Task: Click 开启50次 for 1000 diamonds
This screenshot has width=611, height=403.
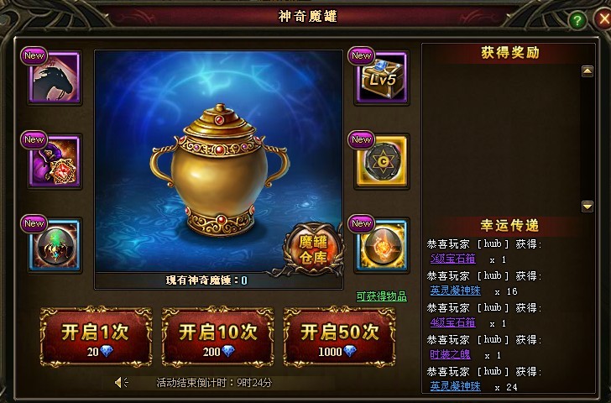Action: pyautogui.click(x=339, y=337)
